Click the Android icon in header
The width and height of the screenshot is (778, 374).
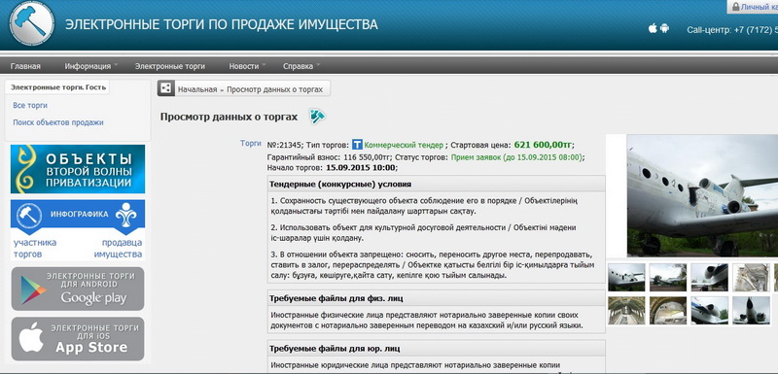pyautogui.click(x=664, y=29)
